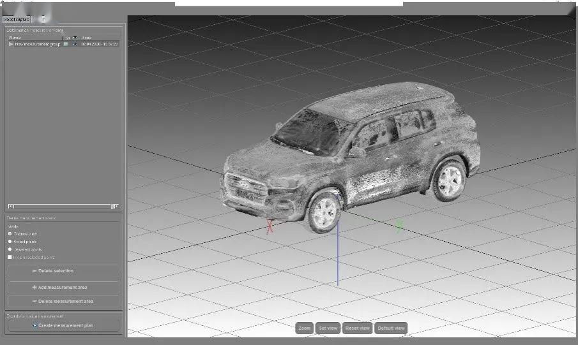578x345 pixels.
Task: Click the minus icon on Delete selection
Action: (x=34, y=271)
